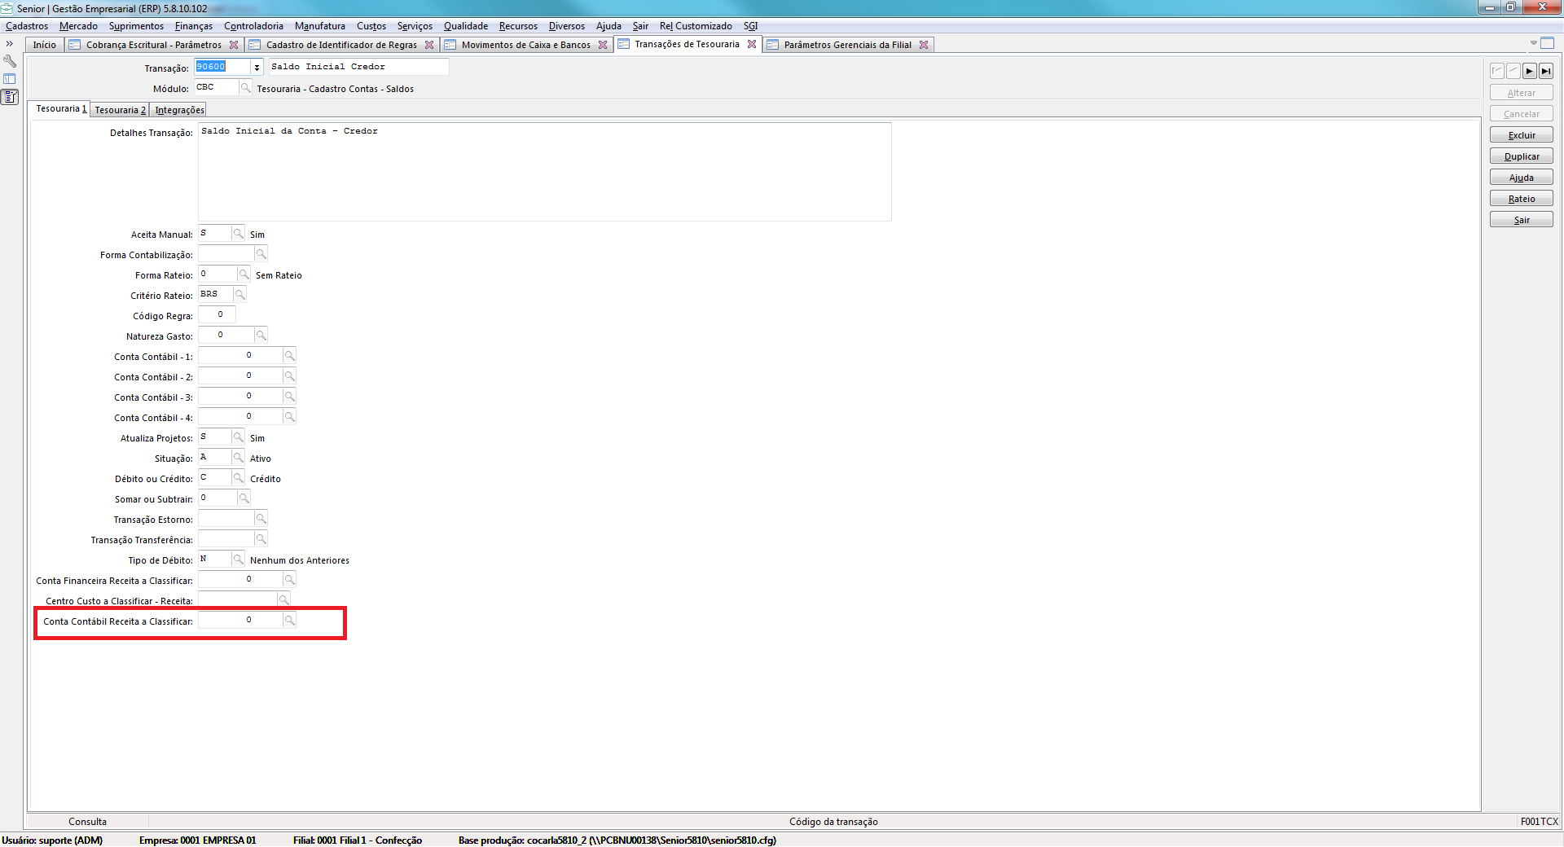Click the wrench tool icon in left sidebar
The image size is (1564, 847).
coord(10,61)
